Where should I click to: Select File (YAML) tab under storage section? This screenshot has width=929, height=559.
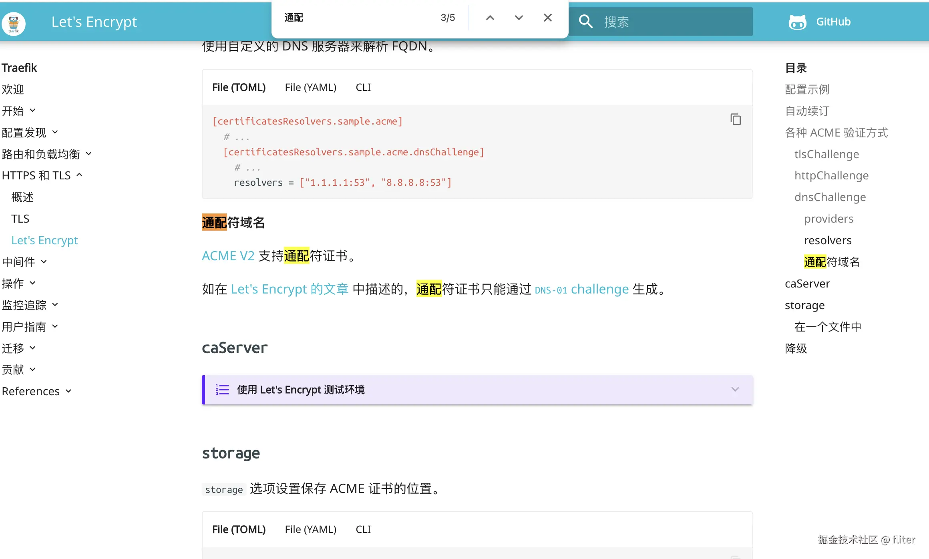pyautogui.click(x=310, y=529)
